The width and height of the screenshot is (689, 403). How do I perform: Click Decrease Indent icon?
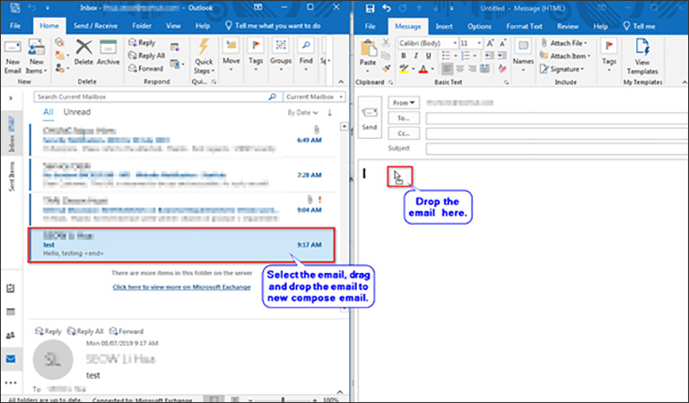[489, 56]
